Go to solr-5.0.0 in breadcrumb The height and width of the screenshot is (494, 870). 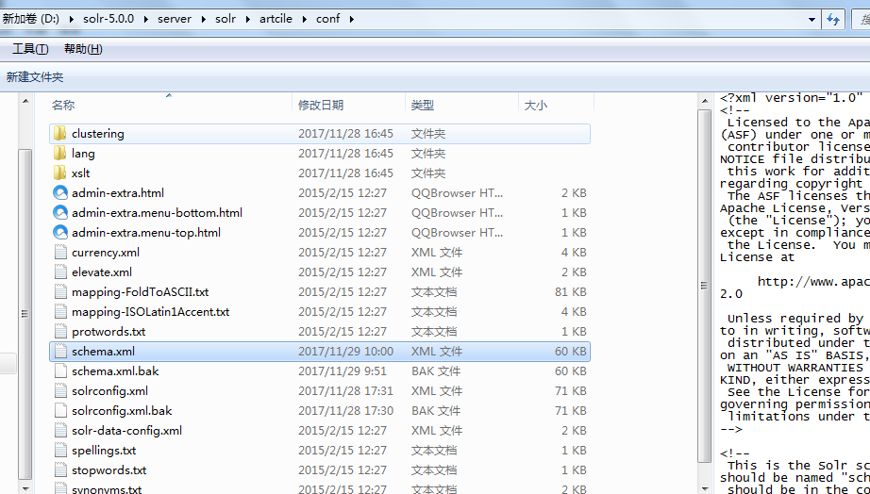pos(109,19)
